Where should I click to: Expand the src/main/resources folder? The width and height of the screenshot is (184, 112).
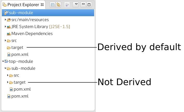coord(5,20)
